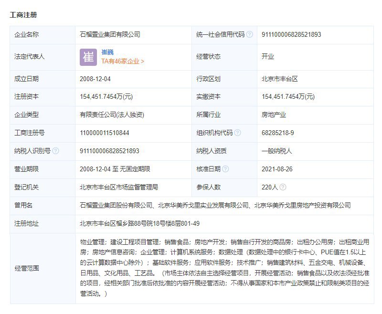Select the 企业类型 label cell

tap(42, 115)
